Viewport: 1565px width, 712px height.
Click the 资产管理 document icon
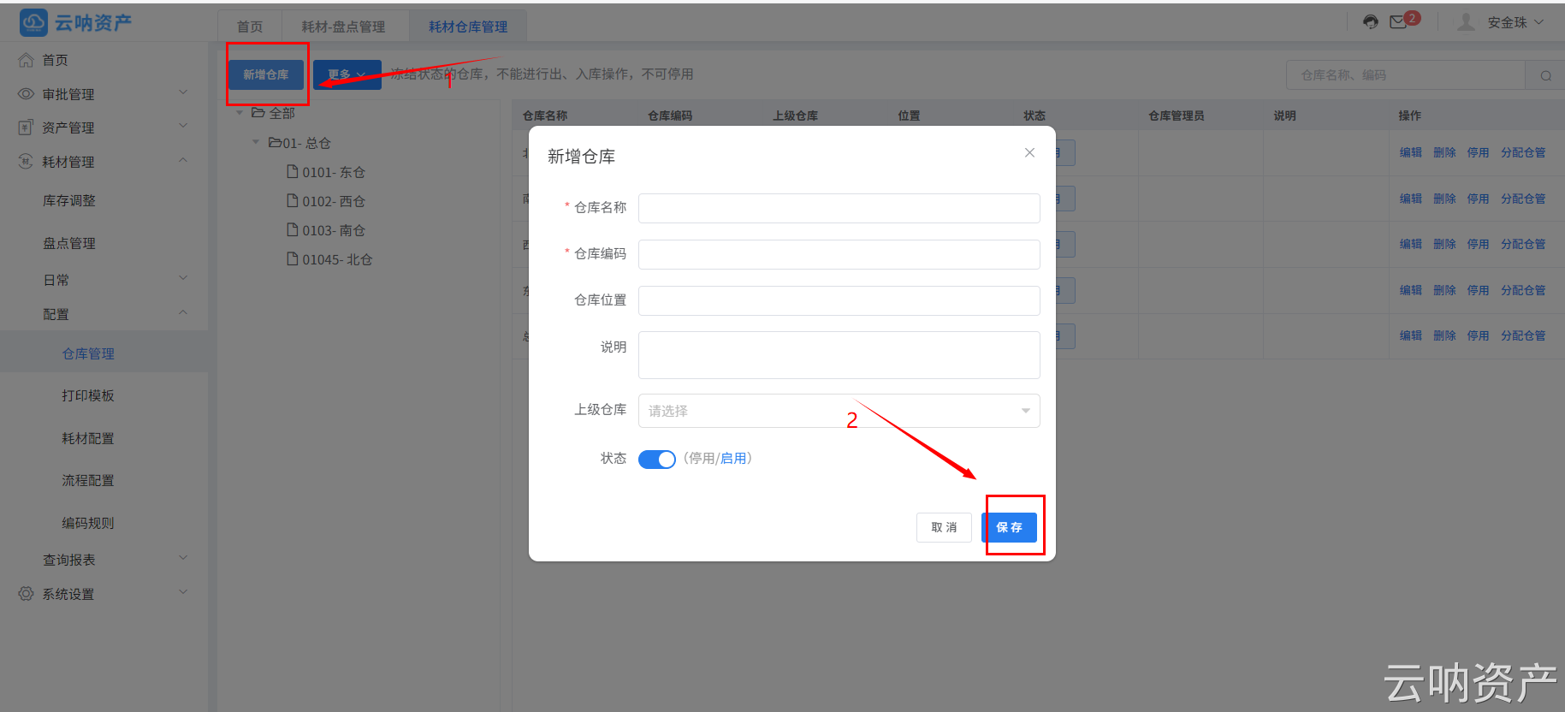(26, 128)
